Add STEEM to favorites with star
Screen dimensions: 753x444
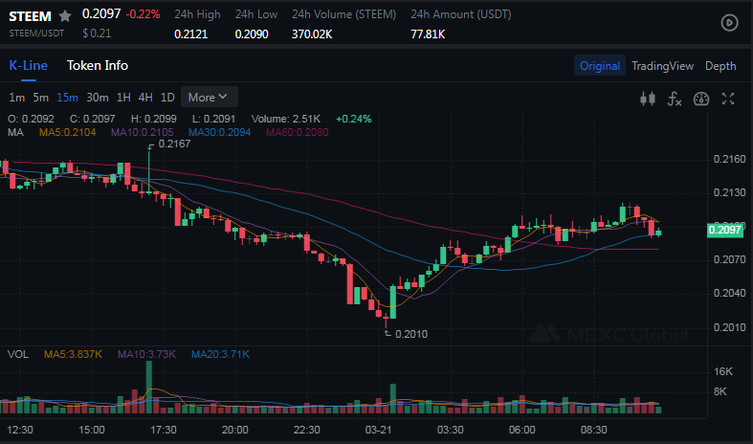click(65, 16)
